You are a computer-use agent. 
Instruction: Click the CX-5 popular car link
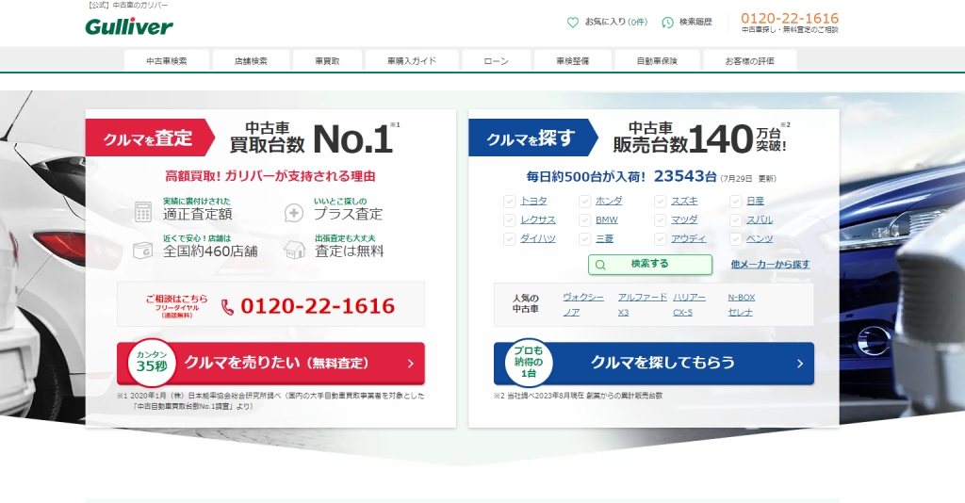(x=682, y=313)
